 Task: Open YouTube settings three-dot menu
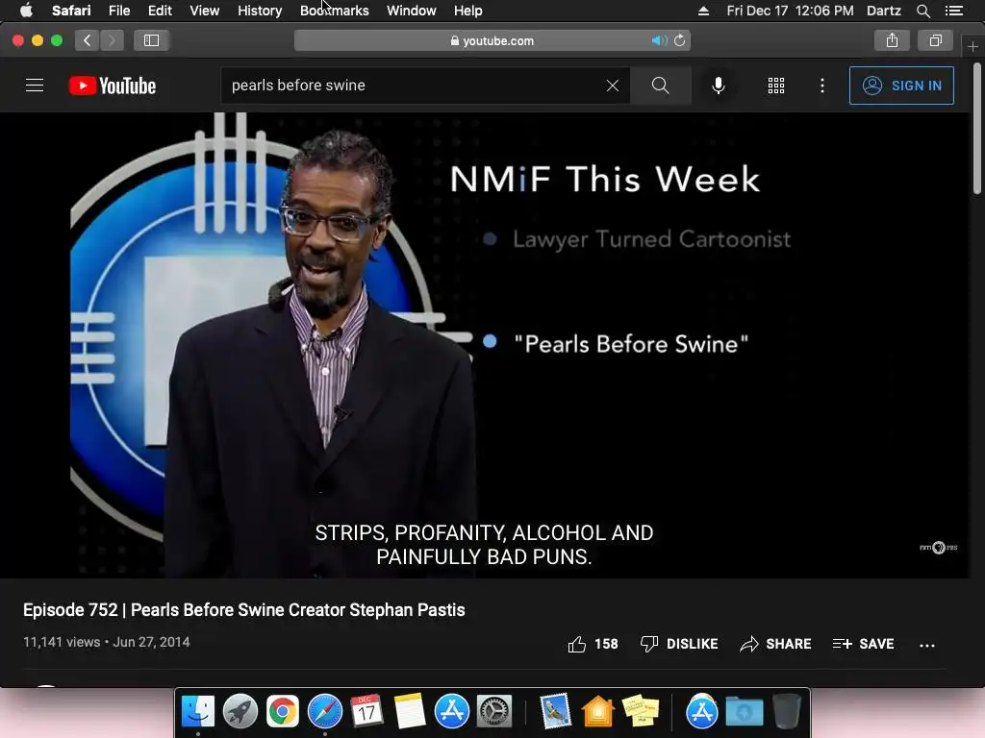point(822,86)
